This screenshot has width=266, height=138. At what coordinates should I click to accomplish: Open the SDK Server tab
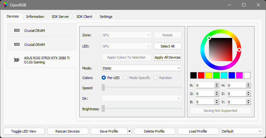(x=60, y=17)
